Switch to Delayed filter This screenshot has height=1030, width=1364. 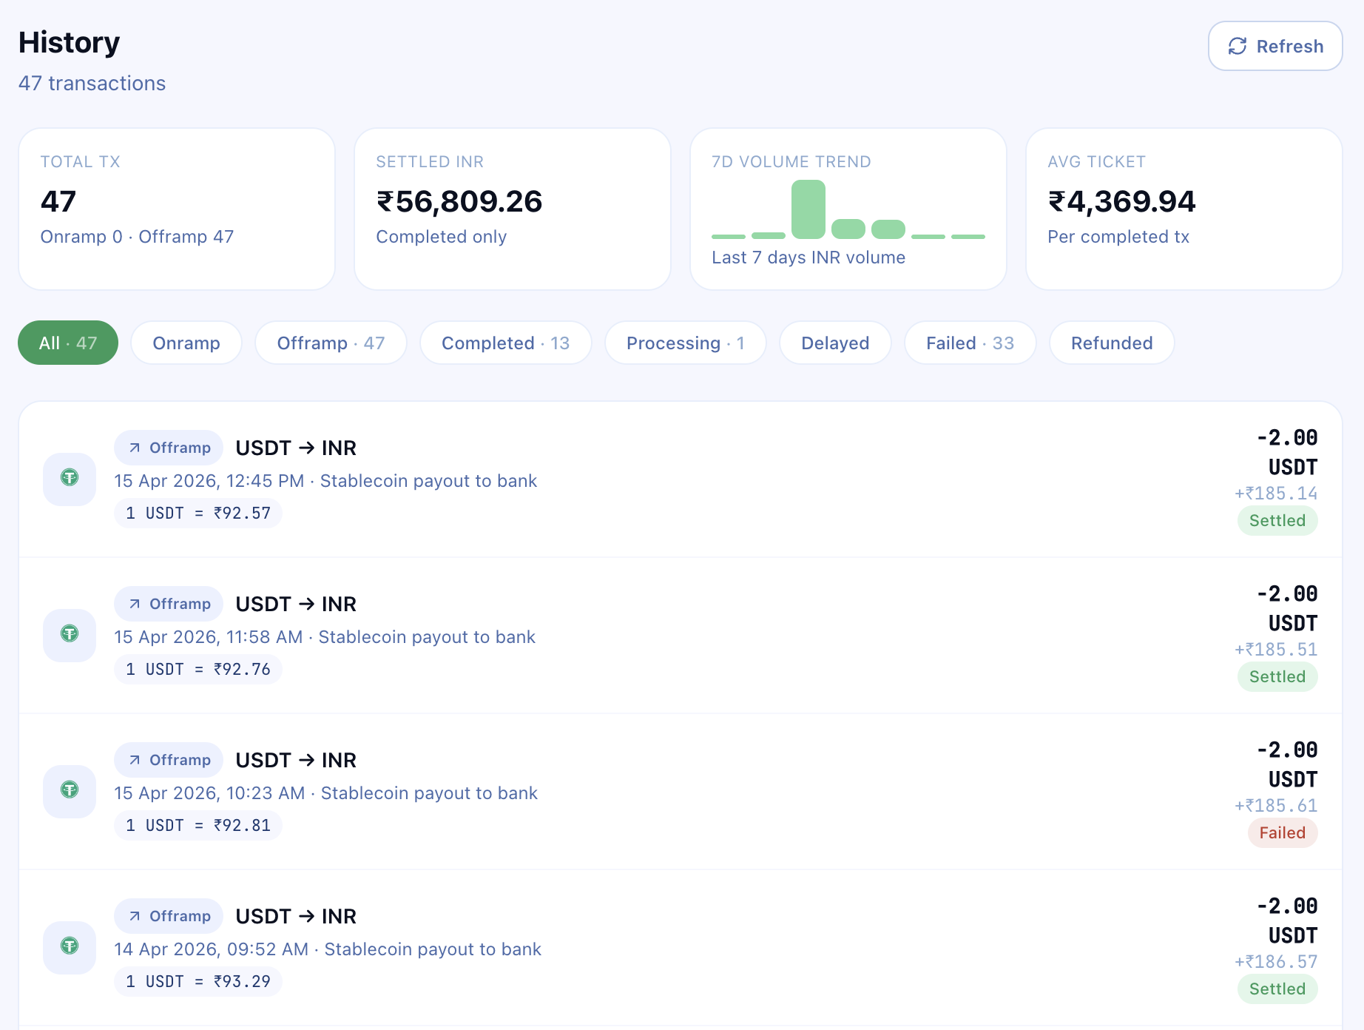point(835,343)
